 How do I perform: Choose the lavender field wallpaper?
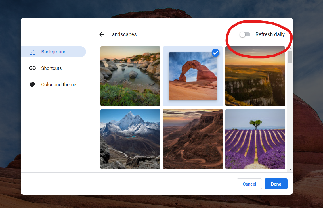click(x=255, y=139)
